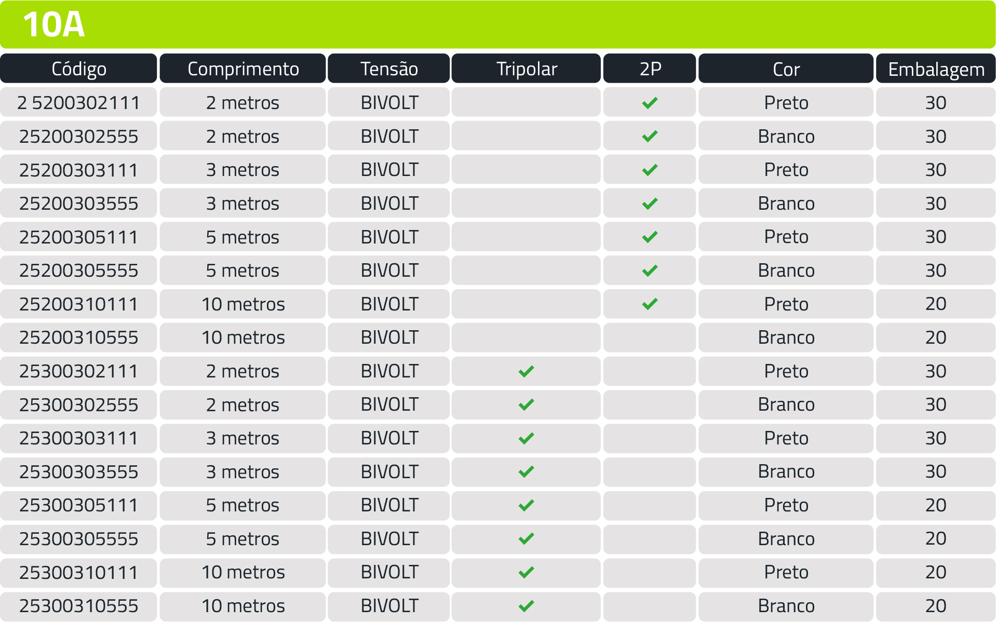996x622 pixels.
Task: Click the Comprimento column header
Action: 243,69
